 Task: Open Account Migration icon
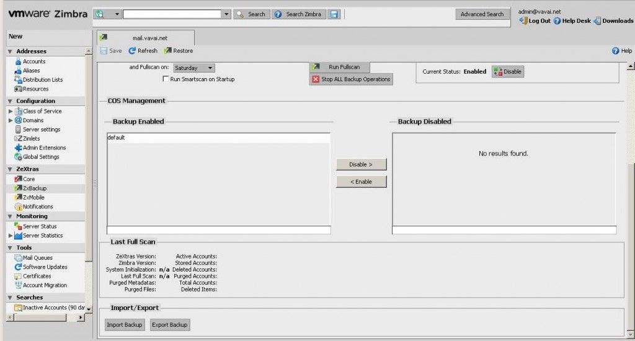click(18, 285)
